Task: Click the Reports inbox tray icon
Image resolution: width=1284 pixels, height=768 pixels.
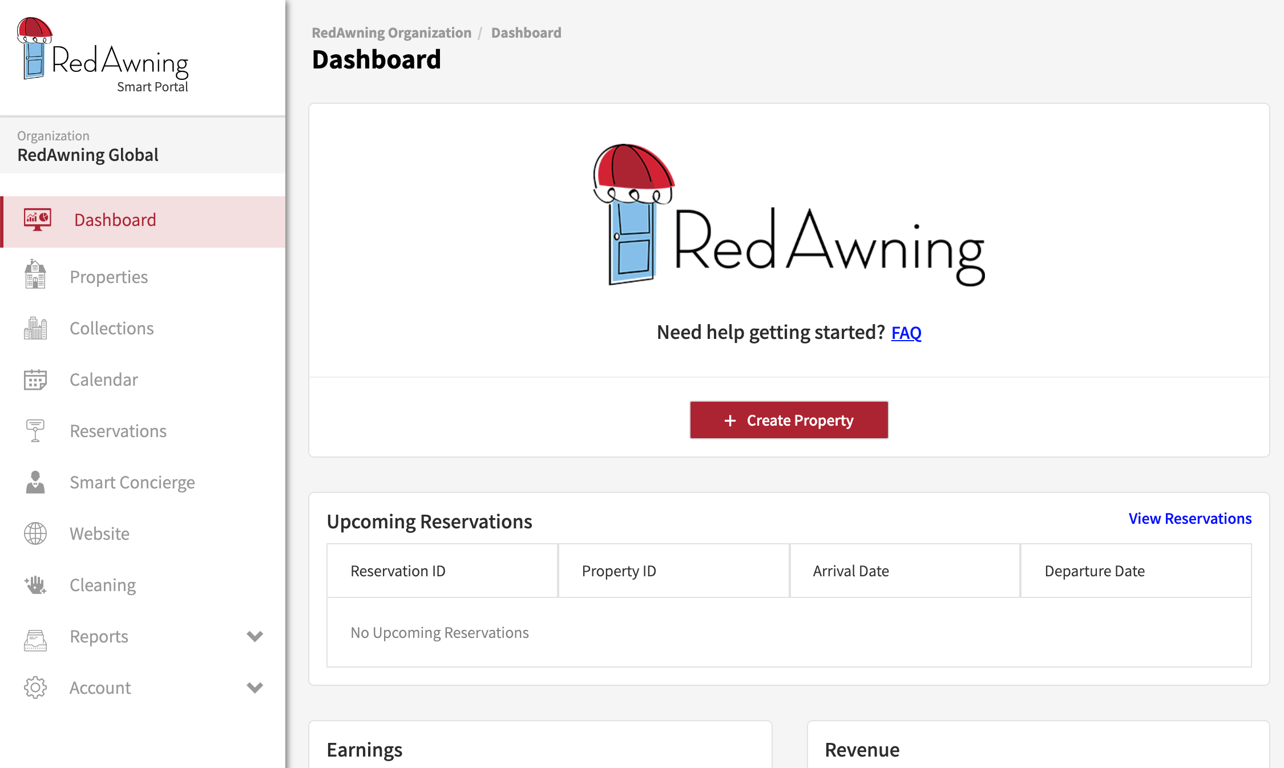Action: click(x=35, y=640)
